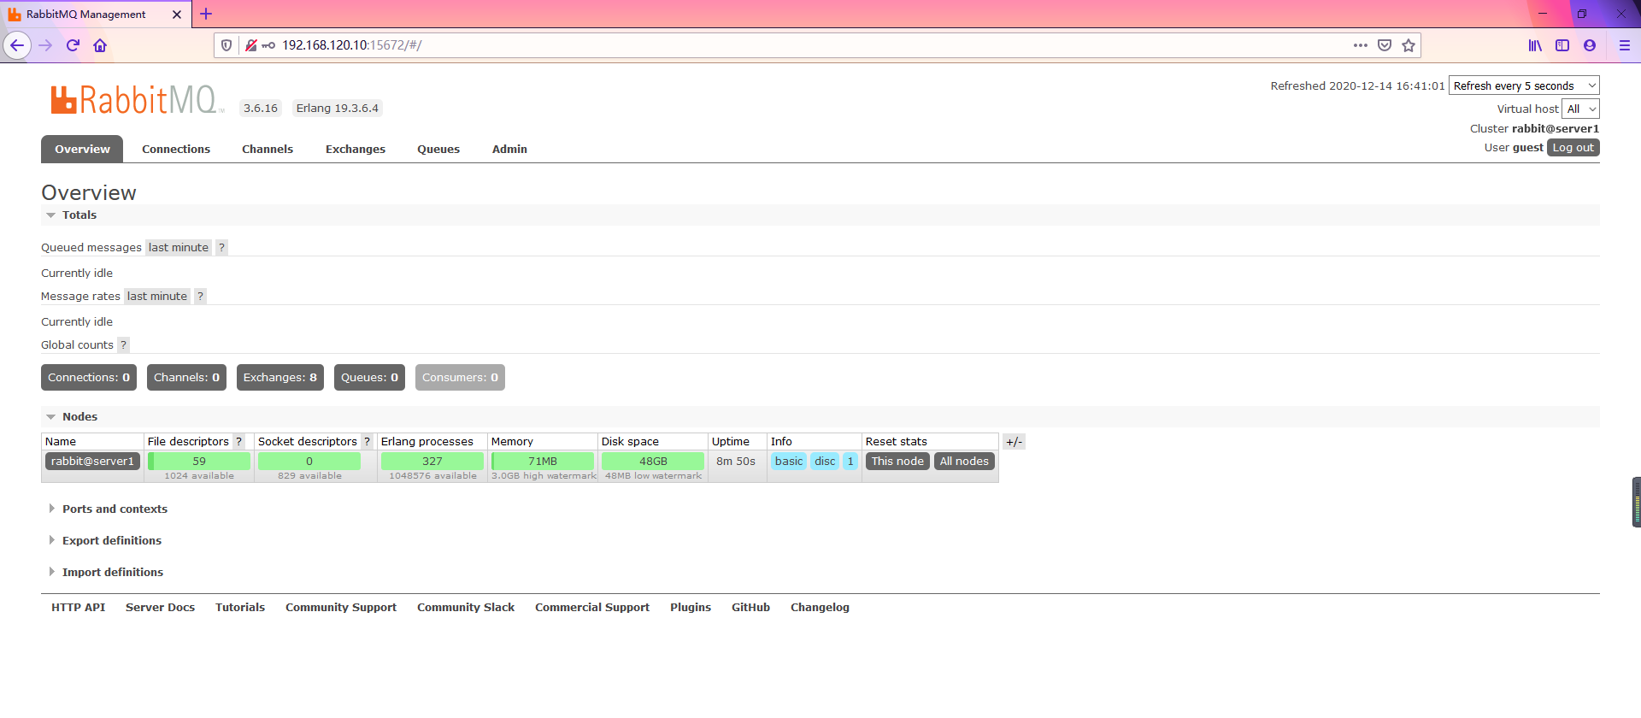This screenshot has width=1641, height=718.
Task: Click the Connections: 0 count button
Action: (x=89, y=378)
